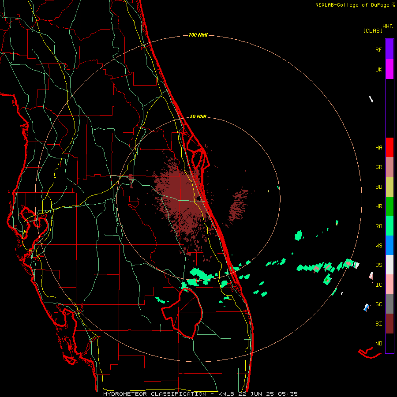Click the GR pink-brown legend color block
397x397 pixels.
tap(390, 167)
